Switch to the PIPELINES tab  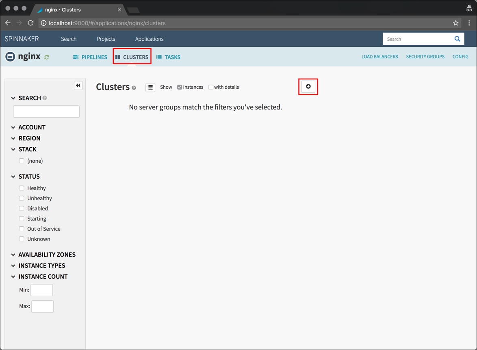(90, 57)
